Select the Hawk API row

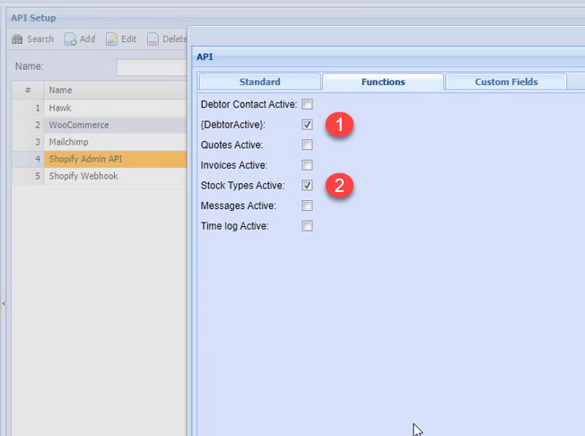click(60, 108)
